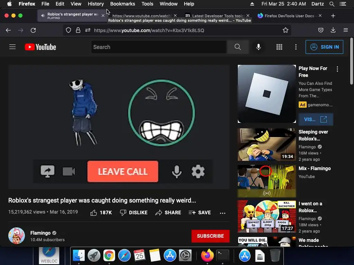Click the video player area

click(x=119, y=127)
